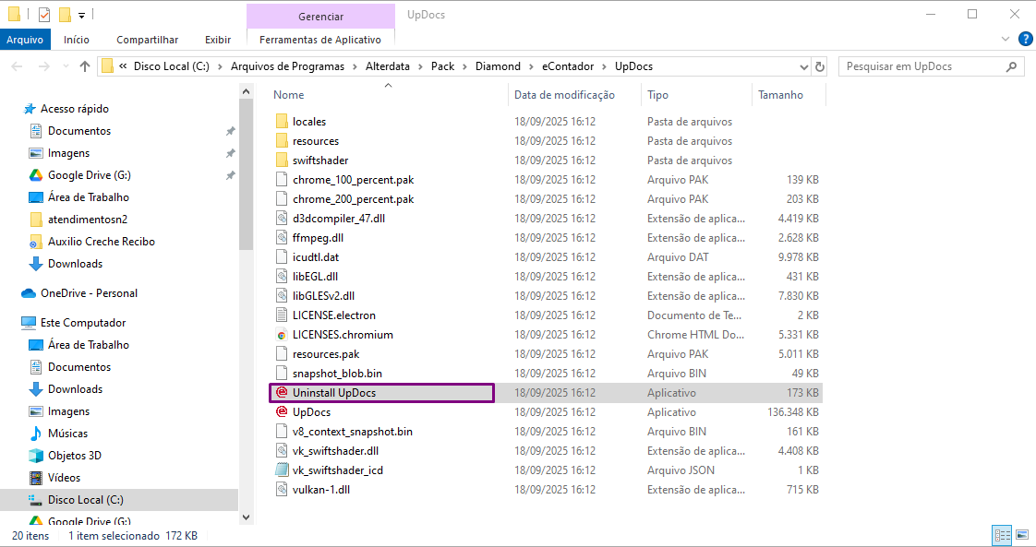This screenshot has width=1036, height=547.
Task: Click the Properties quick access toolbar icon
Action: (44, 15)
